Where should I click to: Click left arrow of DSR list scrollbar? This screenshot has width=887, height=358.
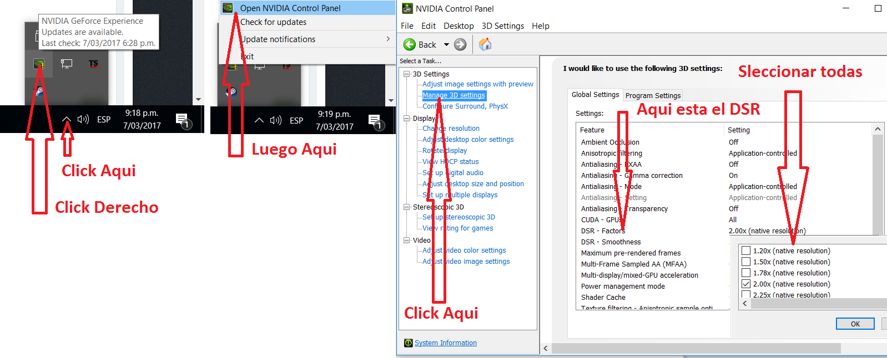[745, 304]
